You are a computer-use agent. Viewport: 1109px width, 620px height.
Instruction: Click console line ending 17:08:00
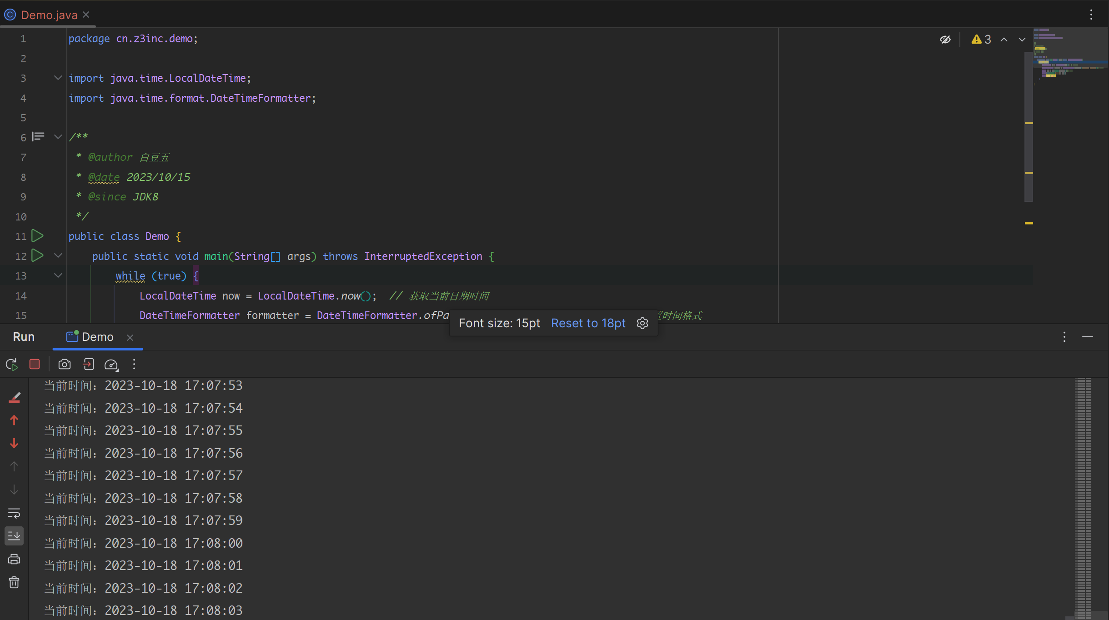click(x=143, y=543)
